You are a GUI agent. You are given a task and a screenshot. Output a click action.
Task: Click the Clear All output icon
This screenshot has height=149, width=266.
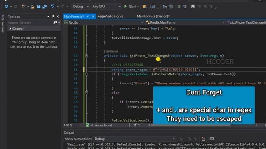tap(204, 139)
